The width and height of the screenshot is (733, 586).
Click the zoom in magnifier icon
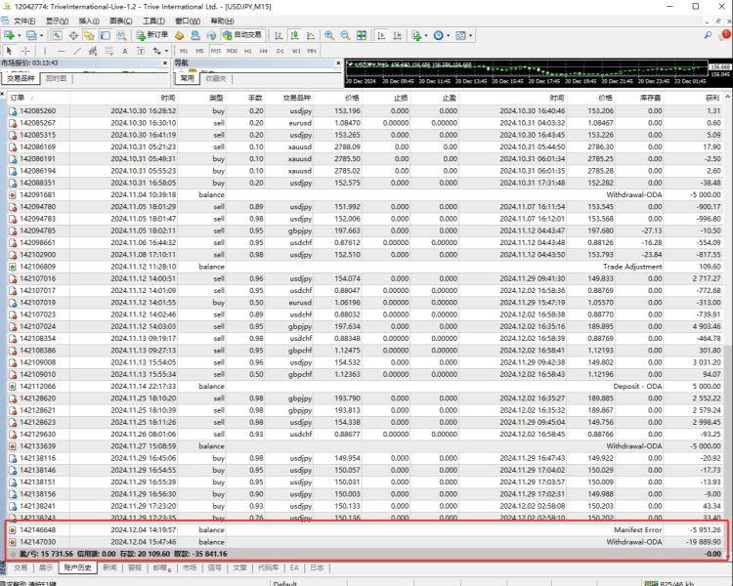[329, 35]
